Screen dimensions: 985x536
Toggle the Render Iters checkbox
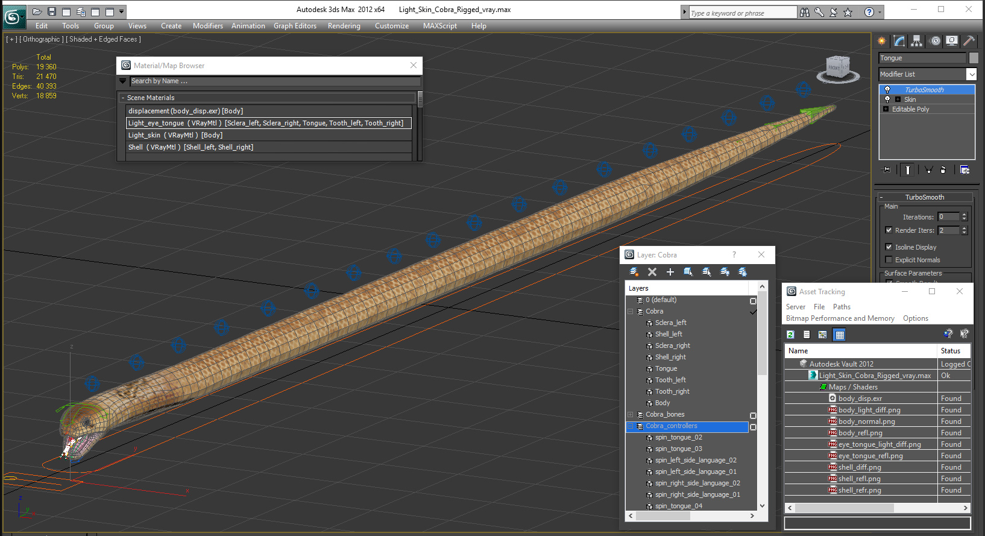pos(889,230)
